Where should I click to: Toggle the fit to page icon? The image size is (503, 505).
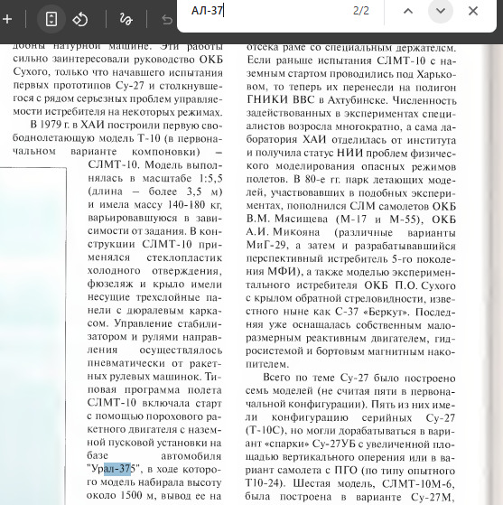[x=51, y=19]
